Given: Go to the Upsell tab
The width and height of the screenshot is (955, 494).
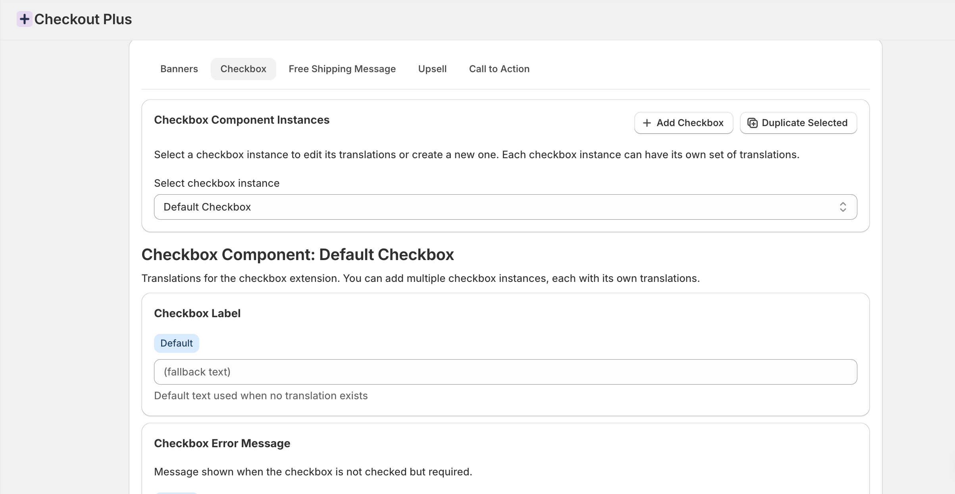Looking at the screenshot, I should pyautogui.click(x=432, y=69).
